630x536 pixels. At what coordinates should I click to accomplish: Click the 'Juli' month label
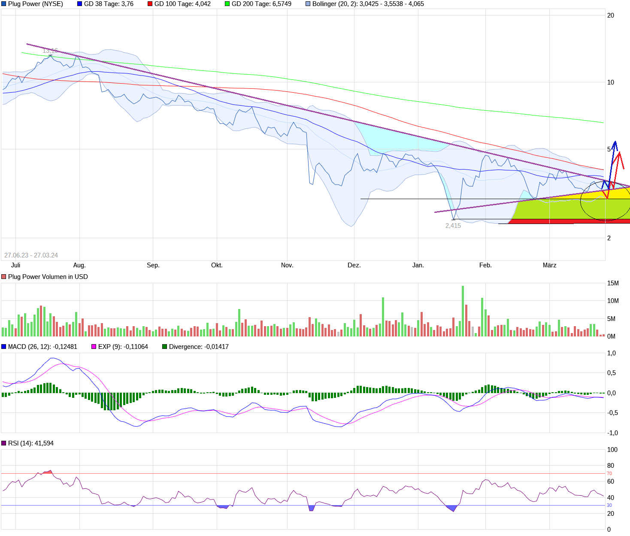pos(16,265)
